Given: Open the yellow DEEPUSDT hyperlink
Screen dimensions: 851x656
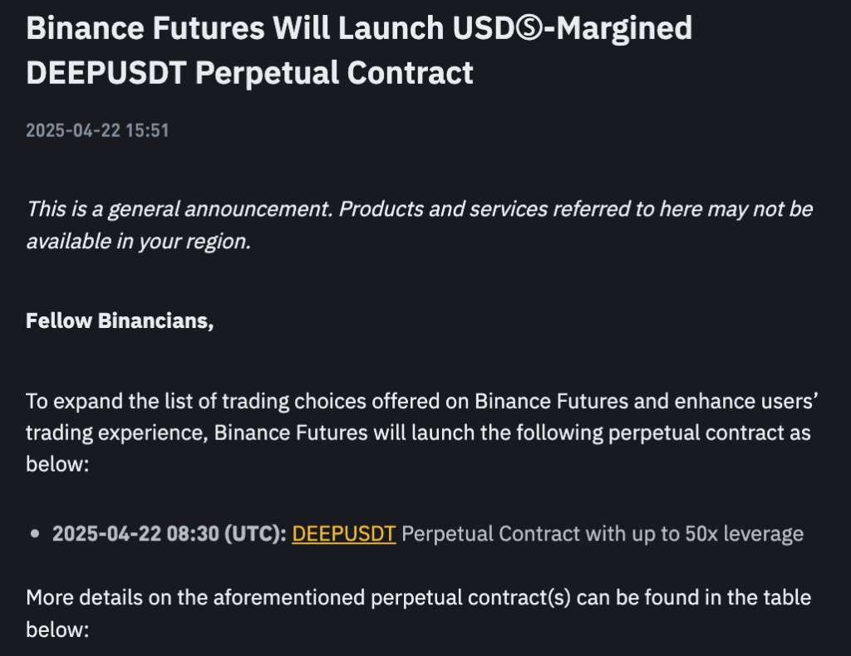Looking at the screenshot, I should pyautogui.click(x=343, y=534).
